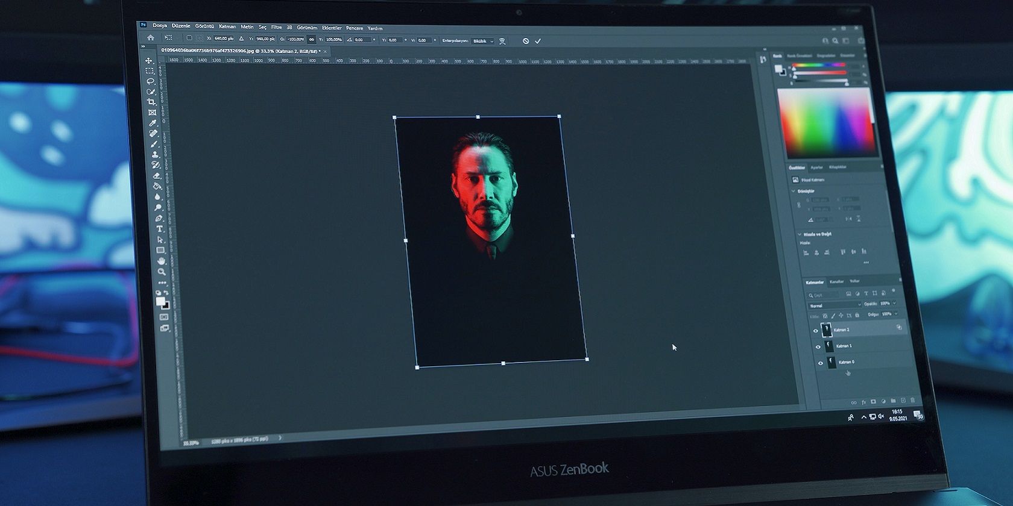Viewport: 1013px width, 506px height.
Task: Select the Eraser tool
Action: pos(156,175)
